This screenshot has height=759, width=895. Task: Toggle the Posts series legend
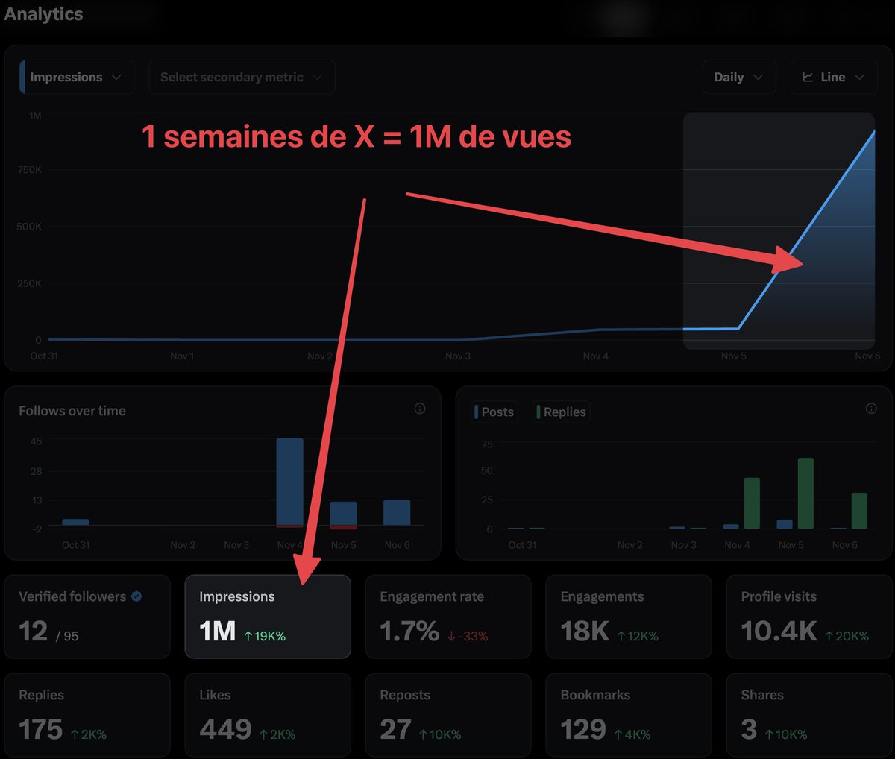495,412
